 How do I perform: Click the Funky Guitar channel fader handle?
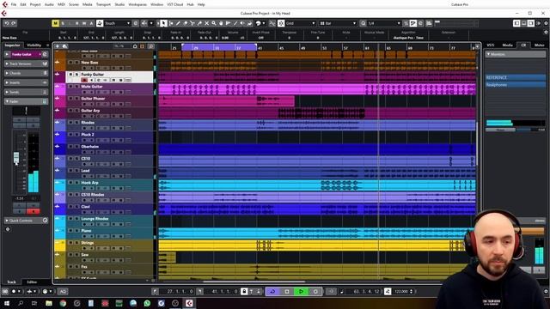tap(16, 157)
